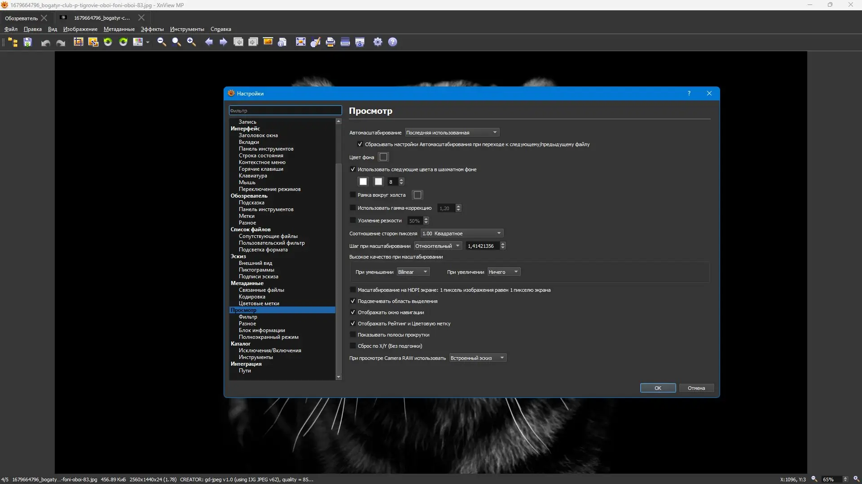Click the Zoom in magnifier icon
862x484 pixels.
(x=192, y=42)
